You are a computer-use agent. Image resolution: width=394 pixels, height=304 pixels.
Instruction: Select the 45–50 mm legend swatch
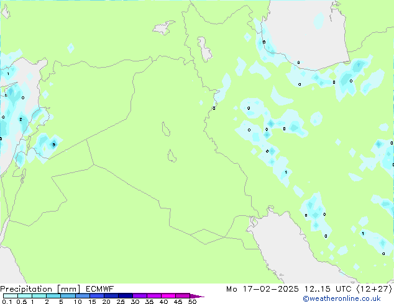click(183, 296)
